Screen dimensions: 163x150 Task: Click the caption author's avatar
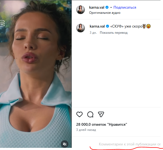(x=81, y=28)
